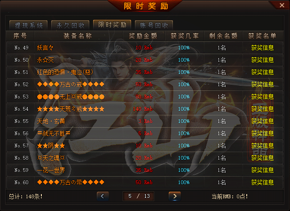
Task: Open 获奖信息 for No.54 天荒戒
Action: point(262,109)
